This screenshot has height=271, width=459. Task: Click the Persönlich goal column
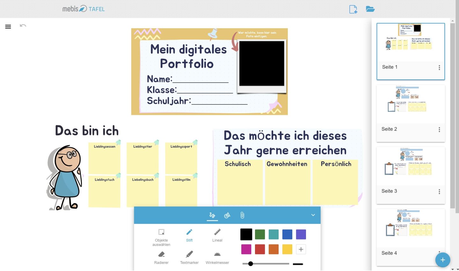pyautogui.click(x=335, y=182)
